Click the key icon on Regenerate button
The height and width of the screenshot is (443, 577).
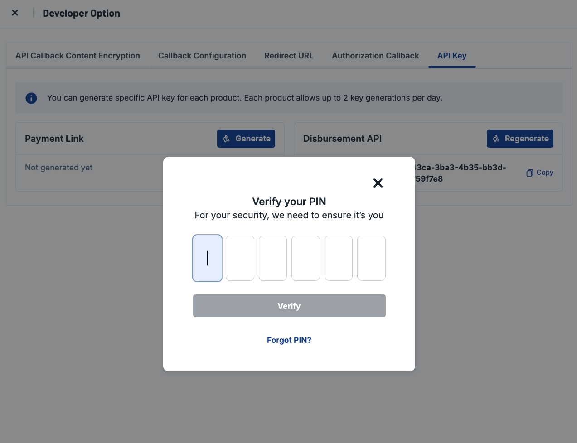click(x=496, y=139)
